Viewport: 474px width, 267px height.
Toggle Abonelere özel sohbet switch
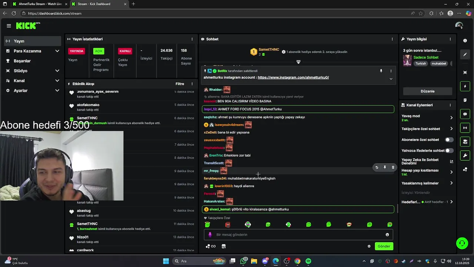point(449,140)
